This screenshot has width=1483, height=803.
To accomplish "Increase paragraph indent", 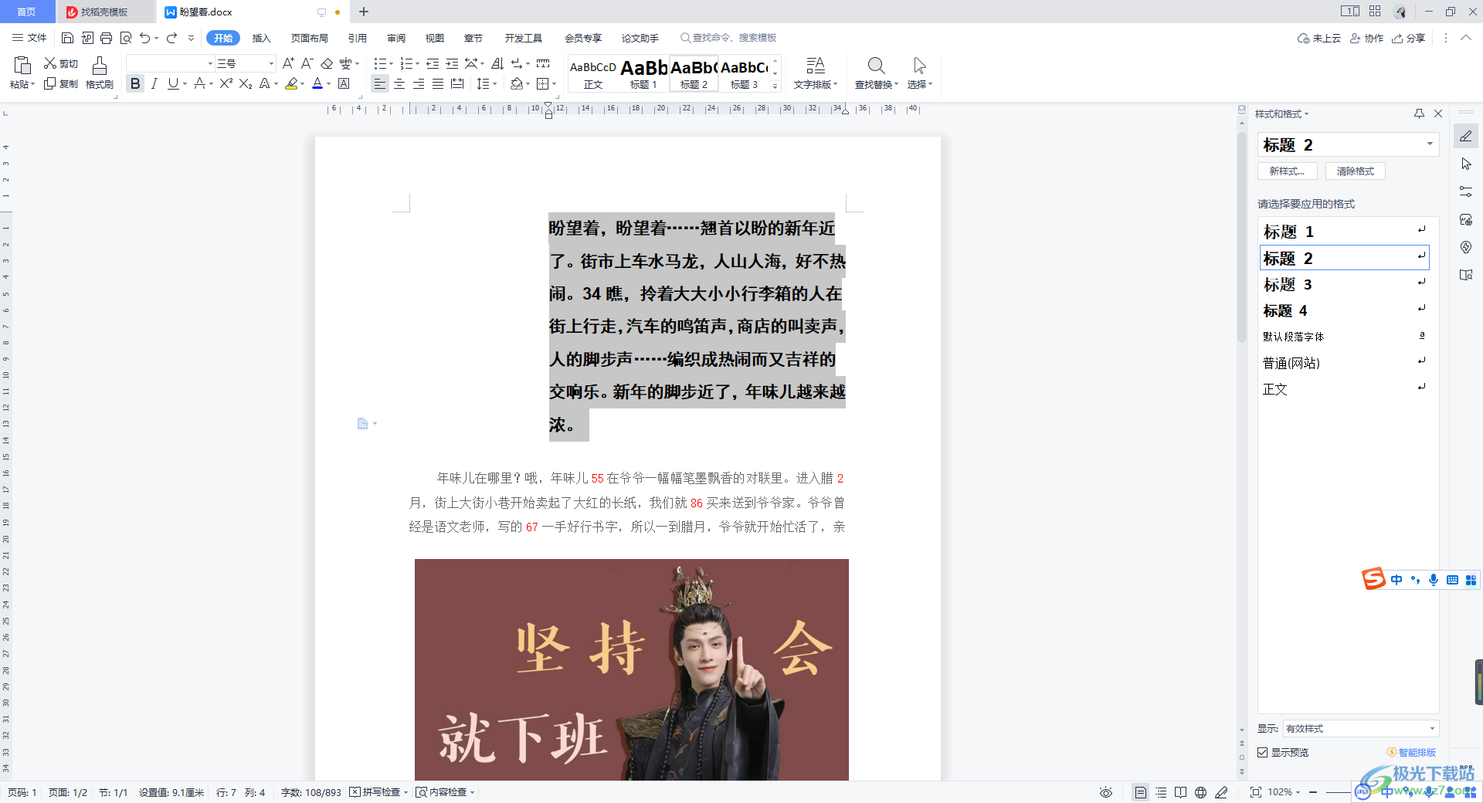I will [453, 63].
